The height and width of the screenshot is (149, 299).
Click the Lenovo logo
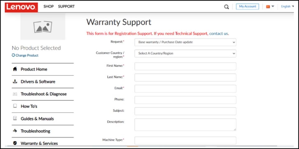pos(21,7)
